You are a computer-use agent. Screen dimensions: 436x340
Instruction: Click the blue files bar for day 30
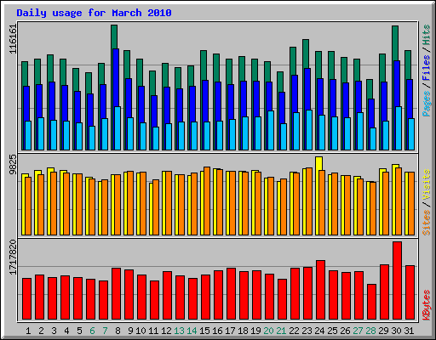click(x=397, y=83)
